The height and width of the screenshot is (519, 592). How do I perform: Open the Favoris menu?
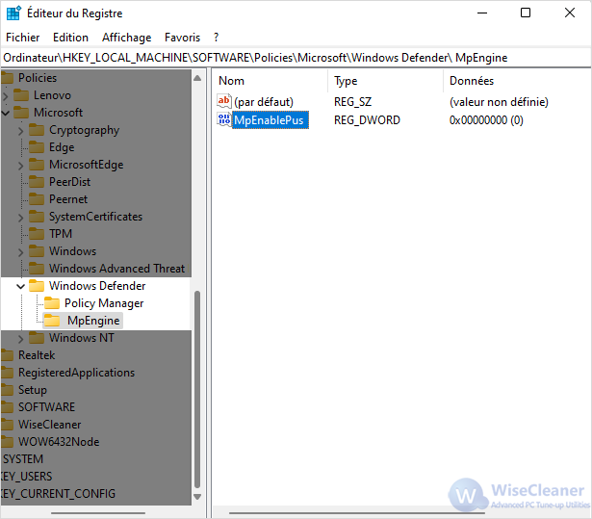click(182, 38)
